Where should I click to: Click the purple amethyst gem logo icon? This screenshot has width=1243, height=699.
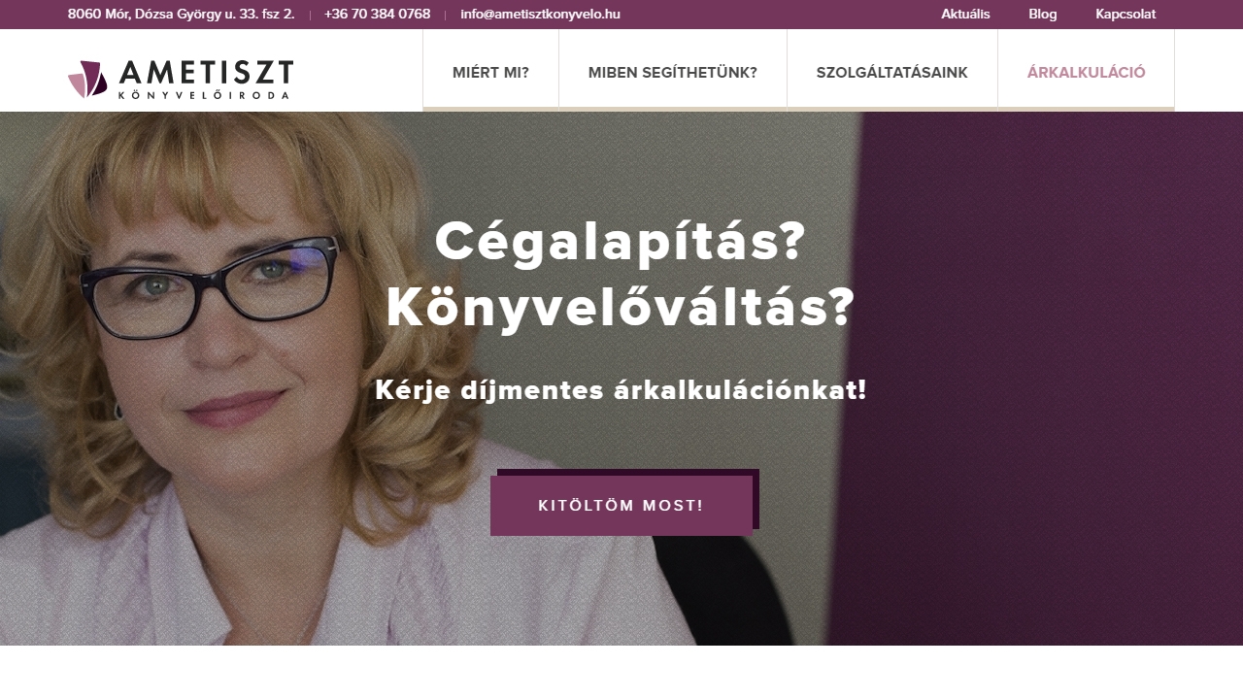point(87,80)
